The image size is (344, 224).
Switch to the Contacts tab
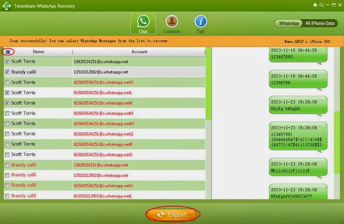(x=171, y=24)
